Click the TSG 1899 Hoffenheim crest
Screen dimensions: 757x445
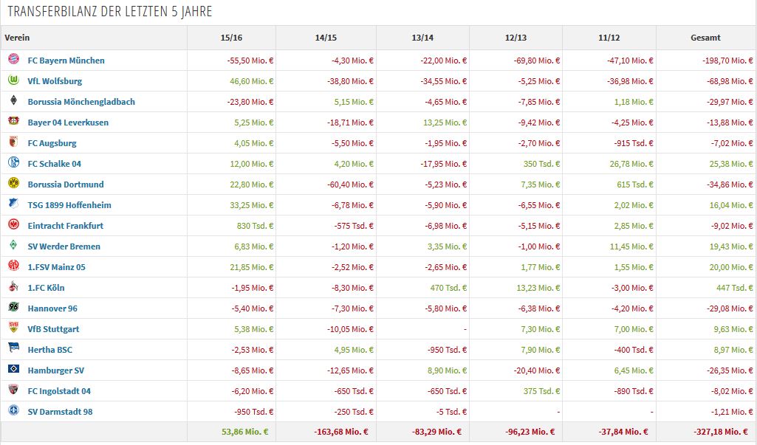pos(13,204)
